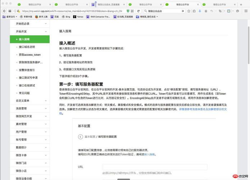Image resolution: width=250 pixels, height=180 pixels.
Task: Click the crop screenshot tool icon
Action: click(x=220, y=11)
